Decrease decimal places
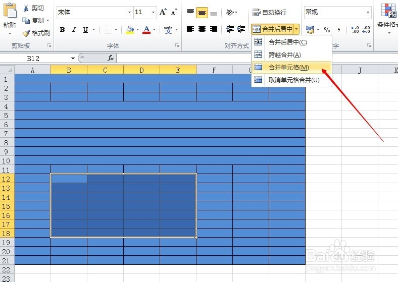The width and height of the screenshot is (398, 282). pyautogui.click(x=366, y=30)
